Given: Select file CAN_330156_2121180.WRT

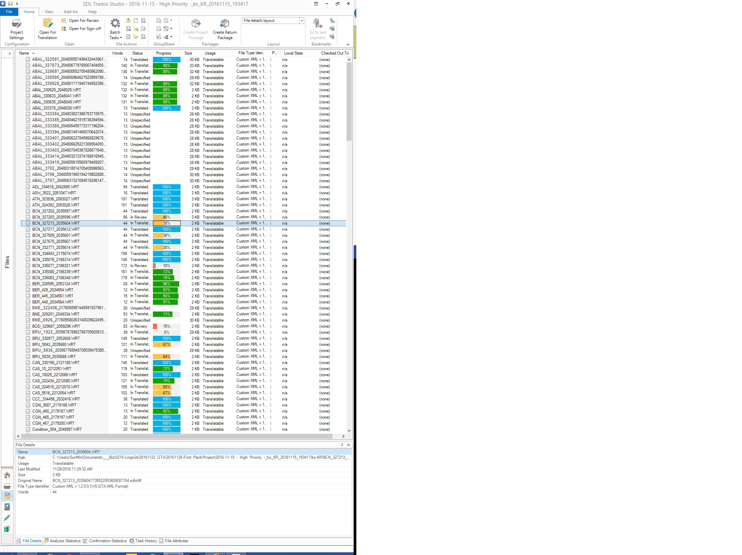Looking at the screenshot, I should coord(56,363).
